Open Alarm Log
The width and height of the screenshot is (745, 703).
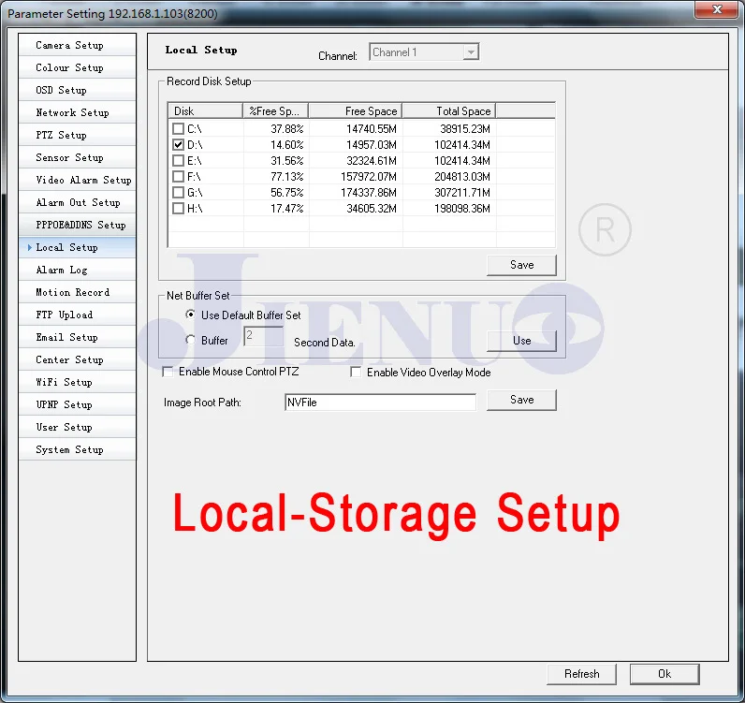[77, 270]
